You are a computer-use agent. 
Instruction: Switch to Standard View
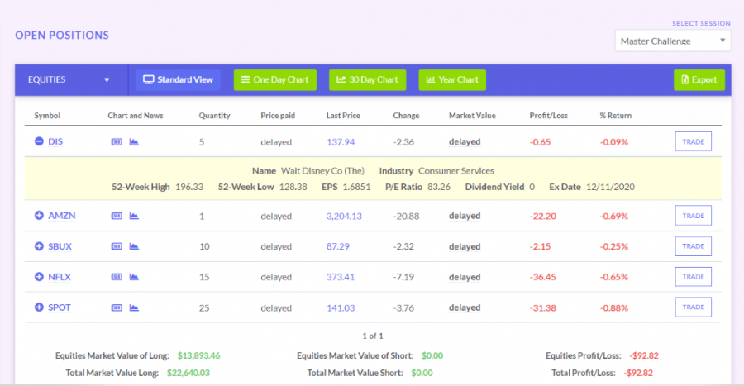[x=178, y=80]
